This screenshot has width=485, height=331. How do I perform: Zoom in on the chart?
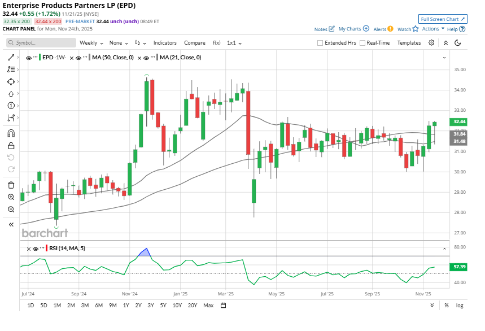(11, 197)
